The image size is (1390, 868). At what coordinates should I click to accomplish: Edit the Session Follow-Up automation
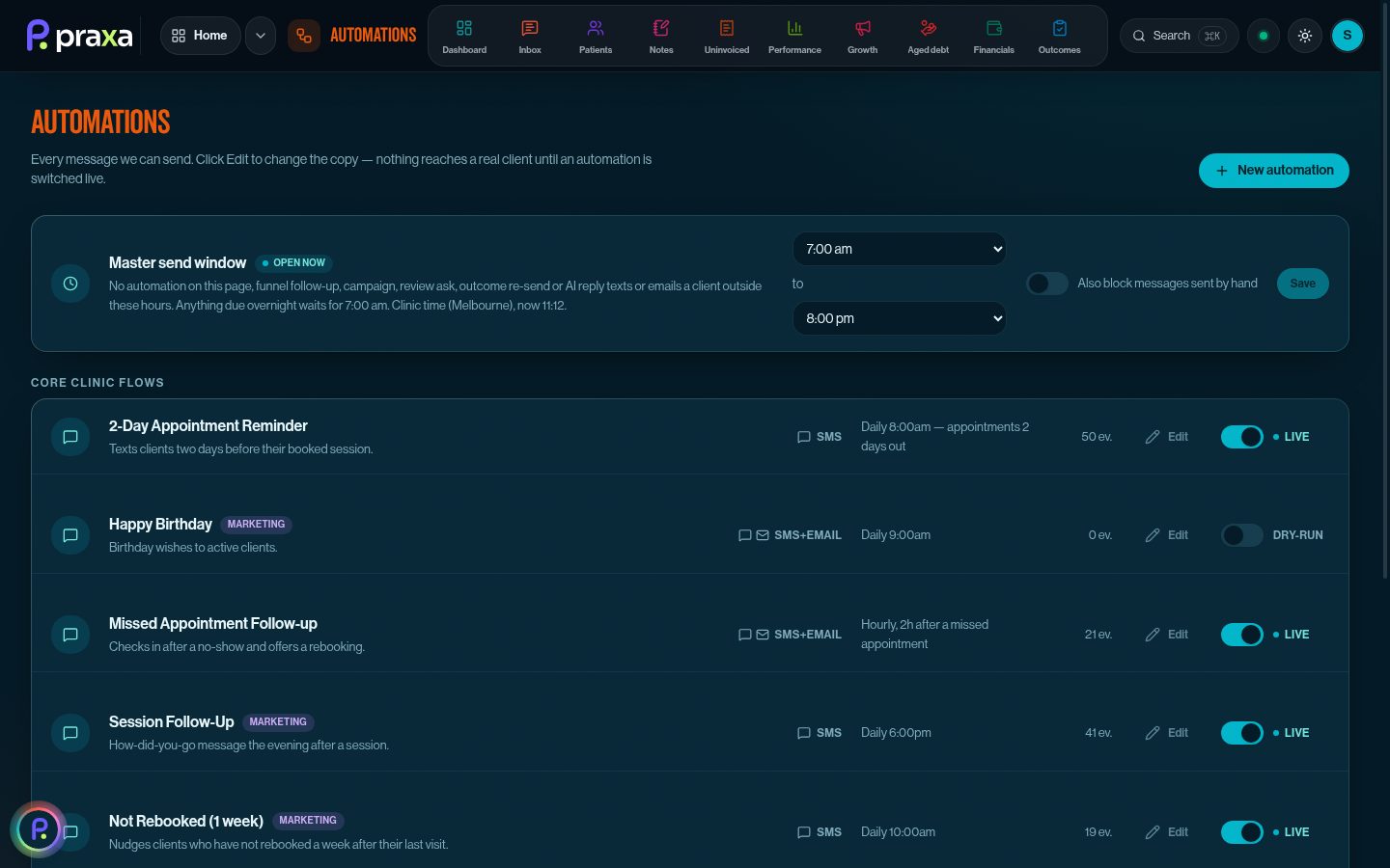click(1167, 733)
